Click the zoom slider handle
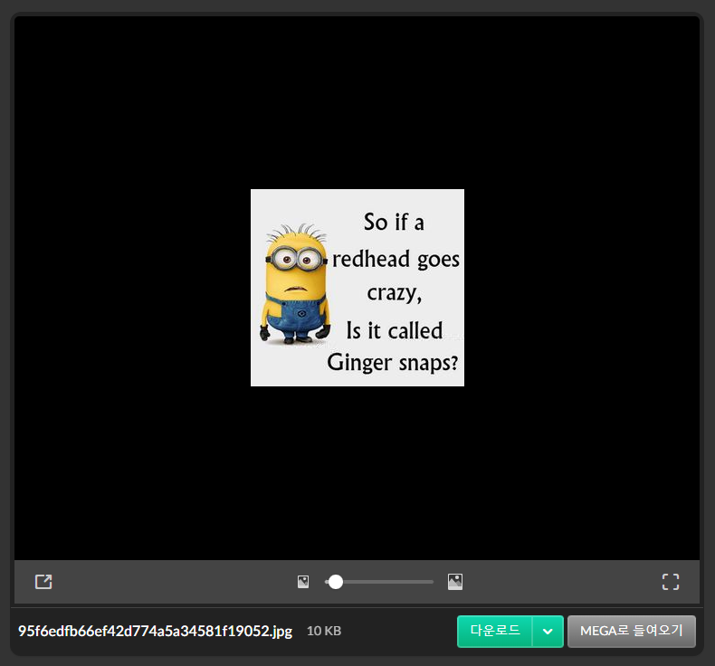This screenshot has width=715, height=666. pyautogui.click(x=336, y=582)
